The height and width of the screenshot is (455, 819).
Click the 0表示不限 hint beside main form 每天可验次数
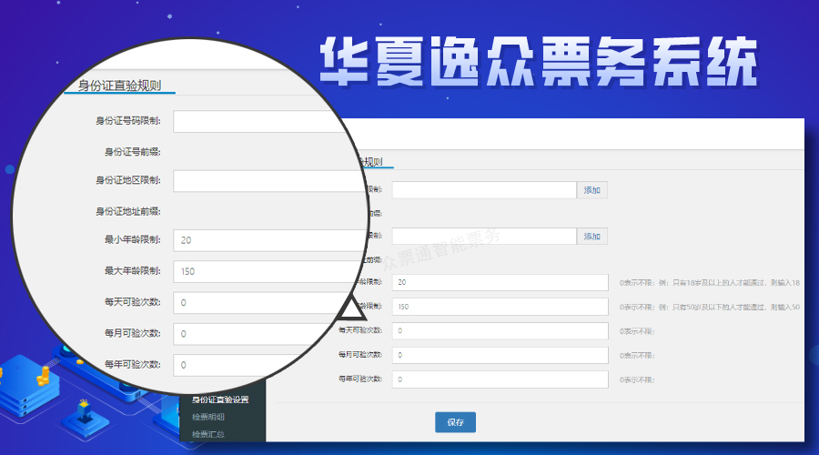[x=637, y=331]
